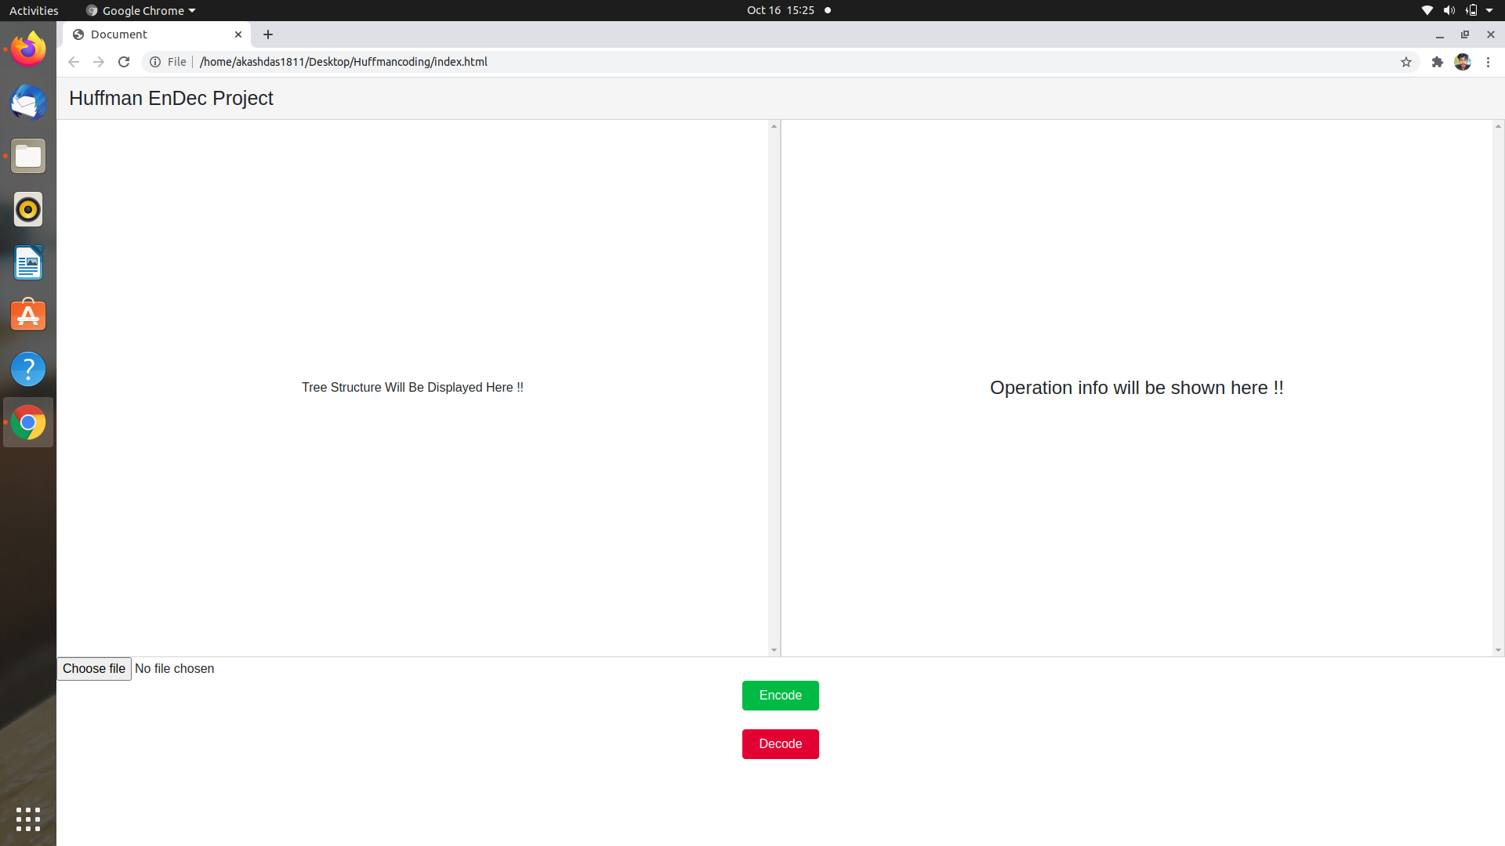Click 'Tree Structure Will Be Displayed Here' text

412,388
